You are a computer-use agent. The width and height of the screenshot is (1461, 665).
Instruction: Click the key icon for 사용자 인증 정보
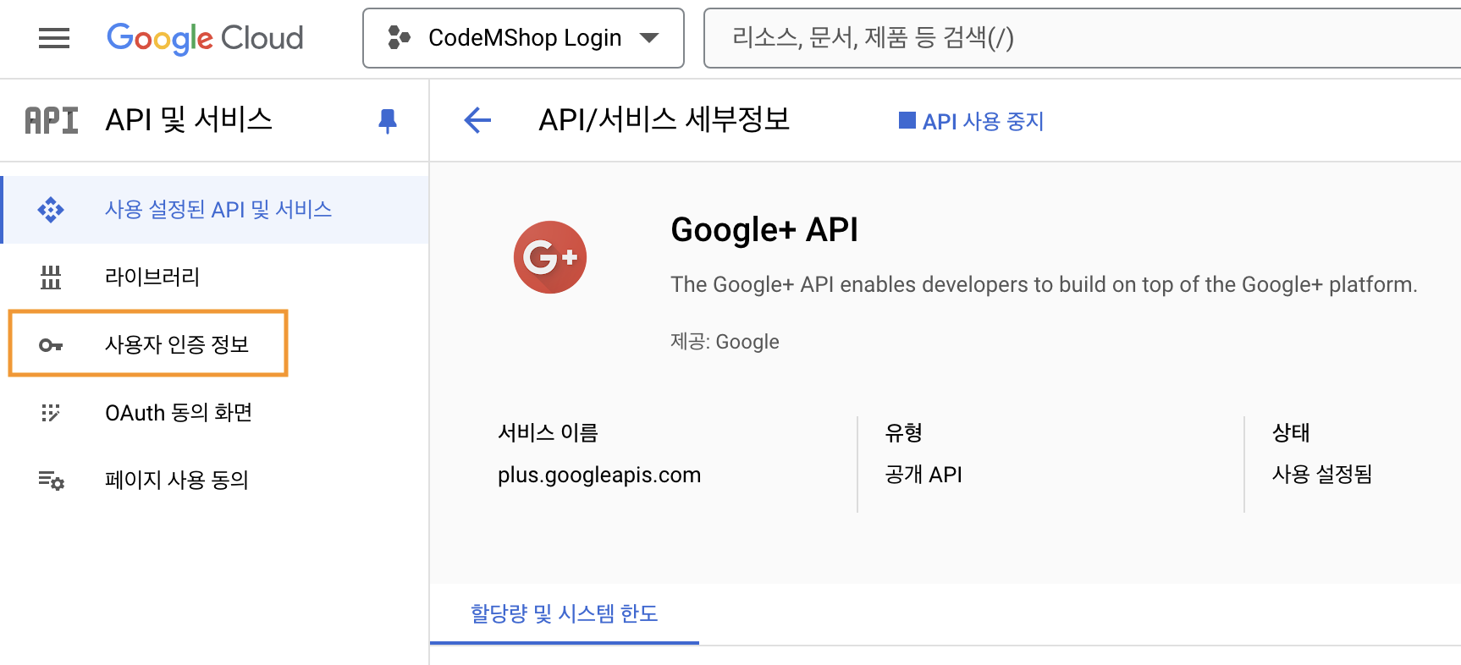[x=51, y=345]
